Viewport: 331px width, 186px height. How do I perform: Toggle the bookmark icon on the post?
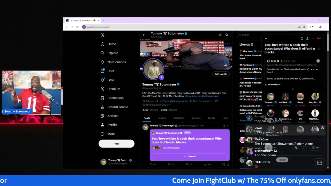(223, 164)
